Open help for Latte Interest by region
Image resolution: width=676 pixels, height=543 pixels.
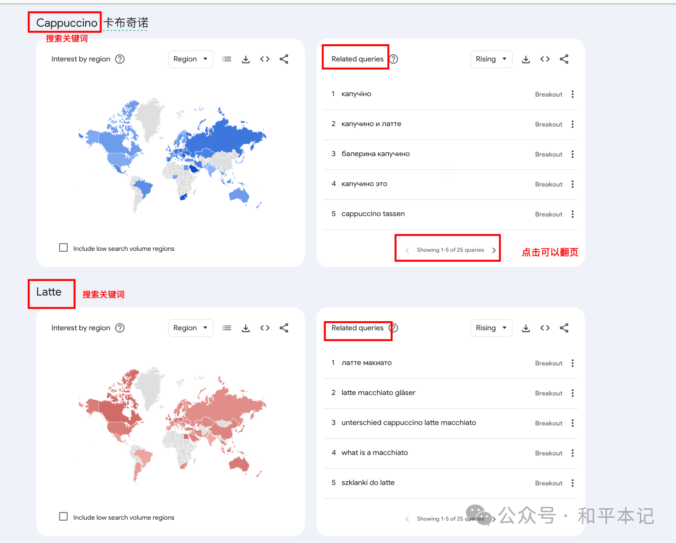(x=120, y=328)
